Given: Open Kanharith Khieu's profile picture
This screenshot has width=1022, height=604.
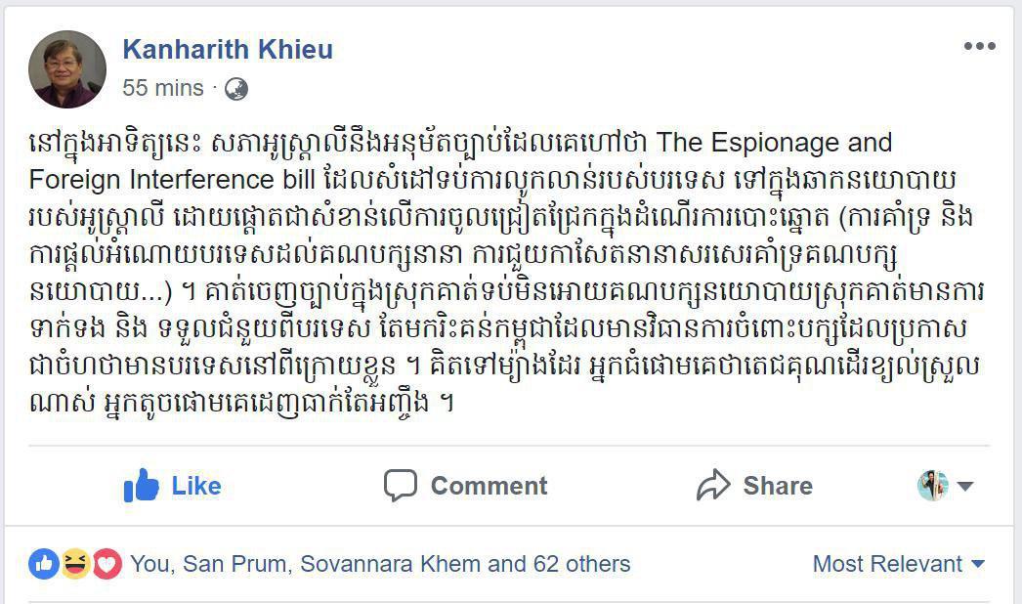Looking at the screenshot, I should (67, 68).
